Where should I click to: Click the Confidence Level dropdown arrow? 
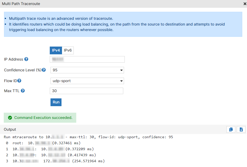tap(121, 70)
